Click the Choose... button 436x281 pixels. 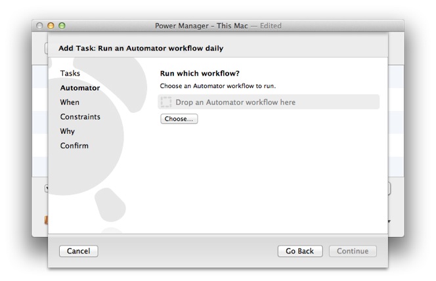[179, 119]
